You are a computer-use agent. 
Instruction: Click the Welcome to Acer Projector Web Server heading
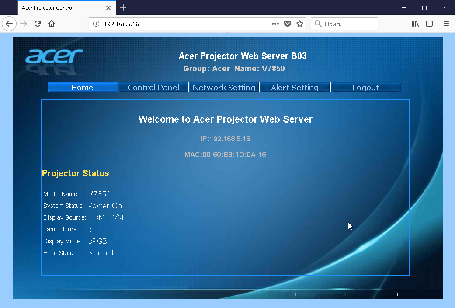click(x=226, y=119)
